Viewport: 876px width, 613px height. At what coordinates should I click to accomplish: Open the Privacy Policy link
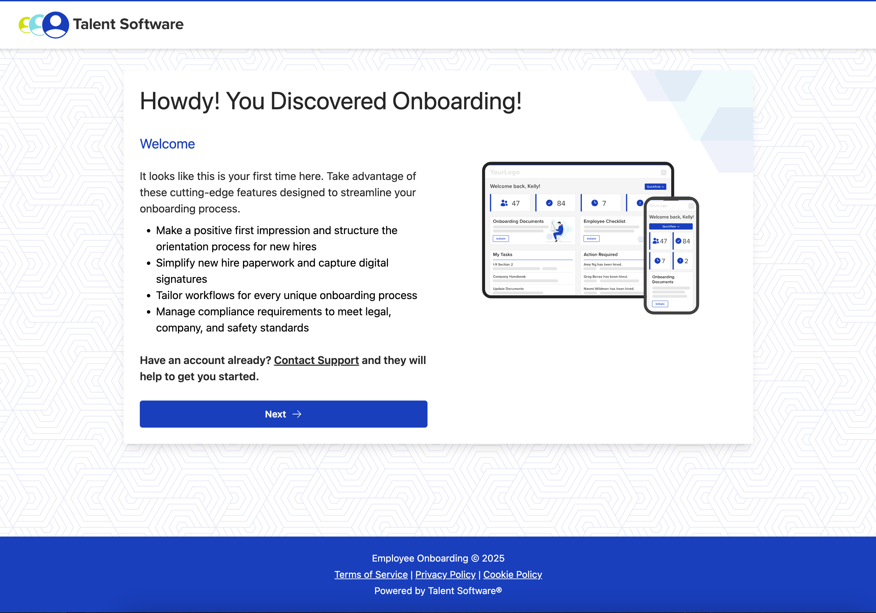445,574
